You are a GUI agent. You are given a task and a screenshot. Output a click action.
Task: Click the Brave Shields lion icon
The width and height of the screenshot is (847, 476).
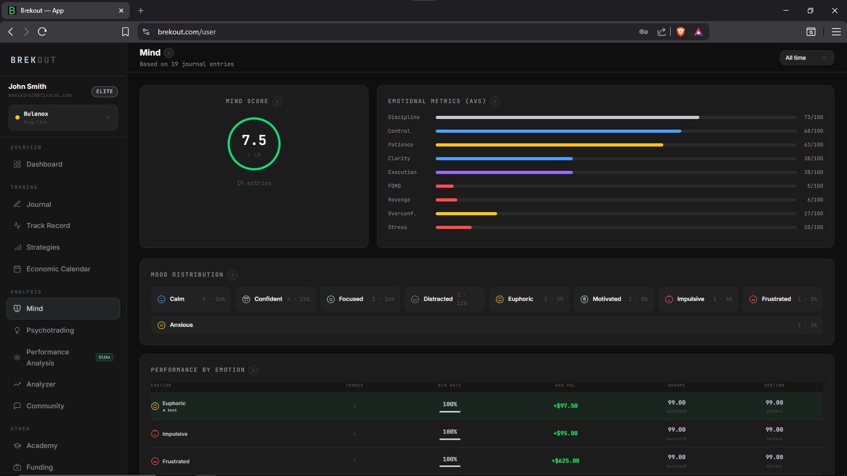click(681, 32)
